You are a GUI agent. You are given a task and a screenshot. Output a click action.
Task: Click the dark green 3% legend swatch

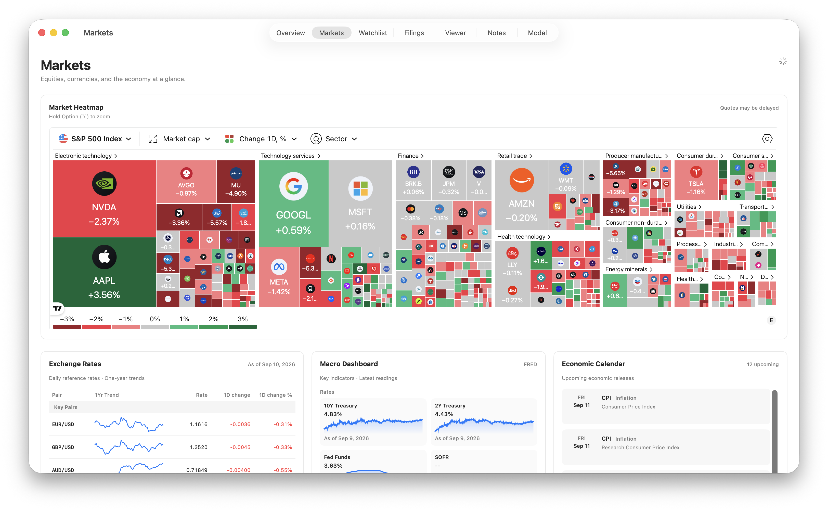[242, 327]
